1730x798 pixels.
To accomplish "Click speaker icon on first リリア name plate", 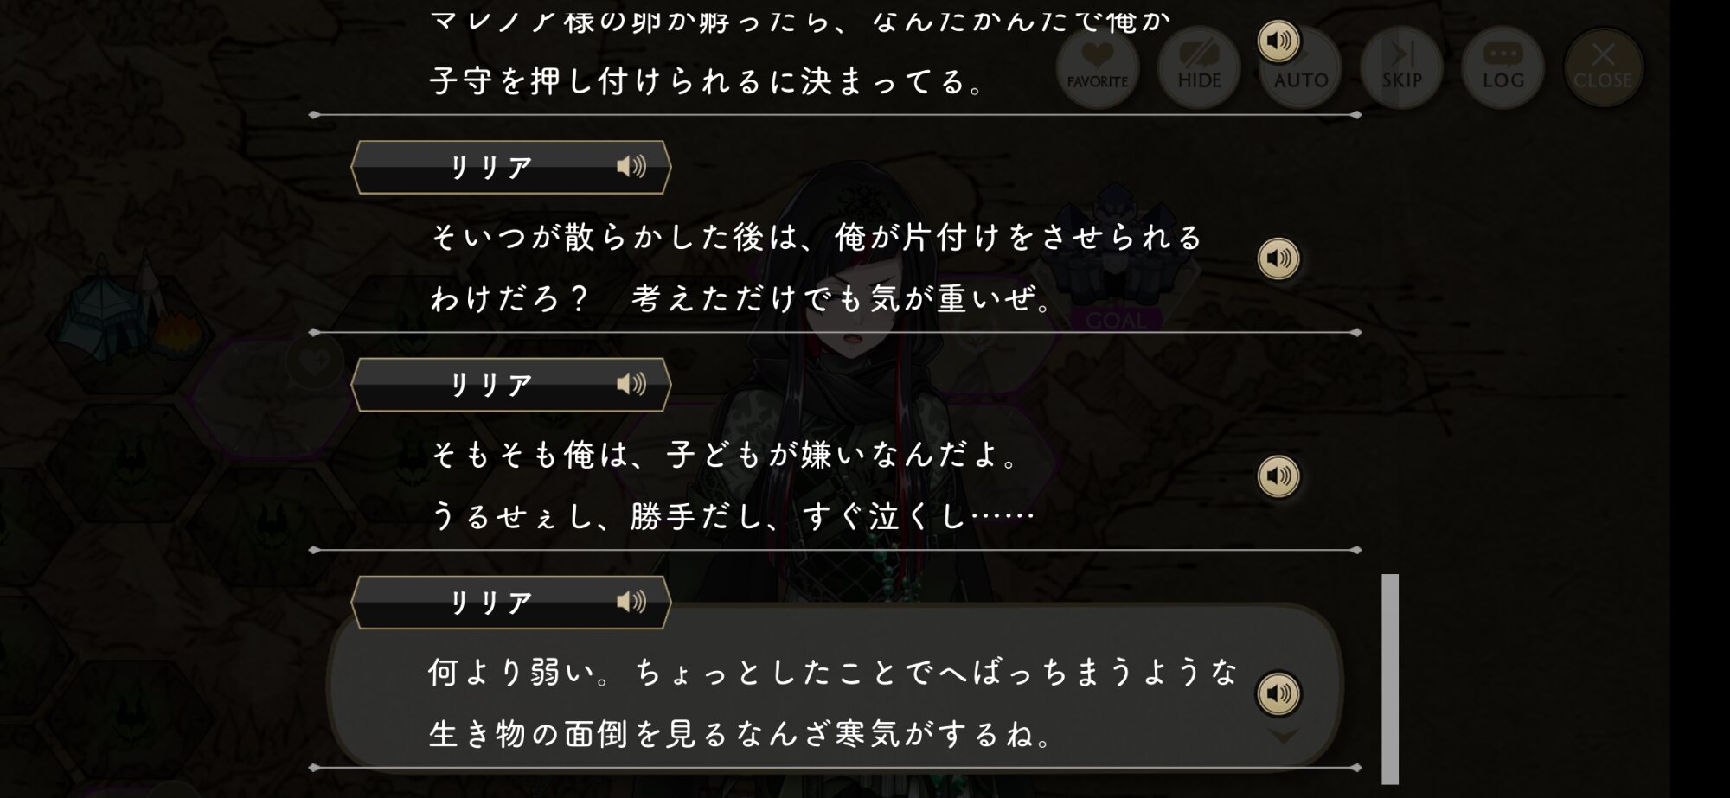I will (631, 167).
